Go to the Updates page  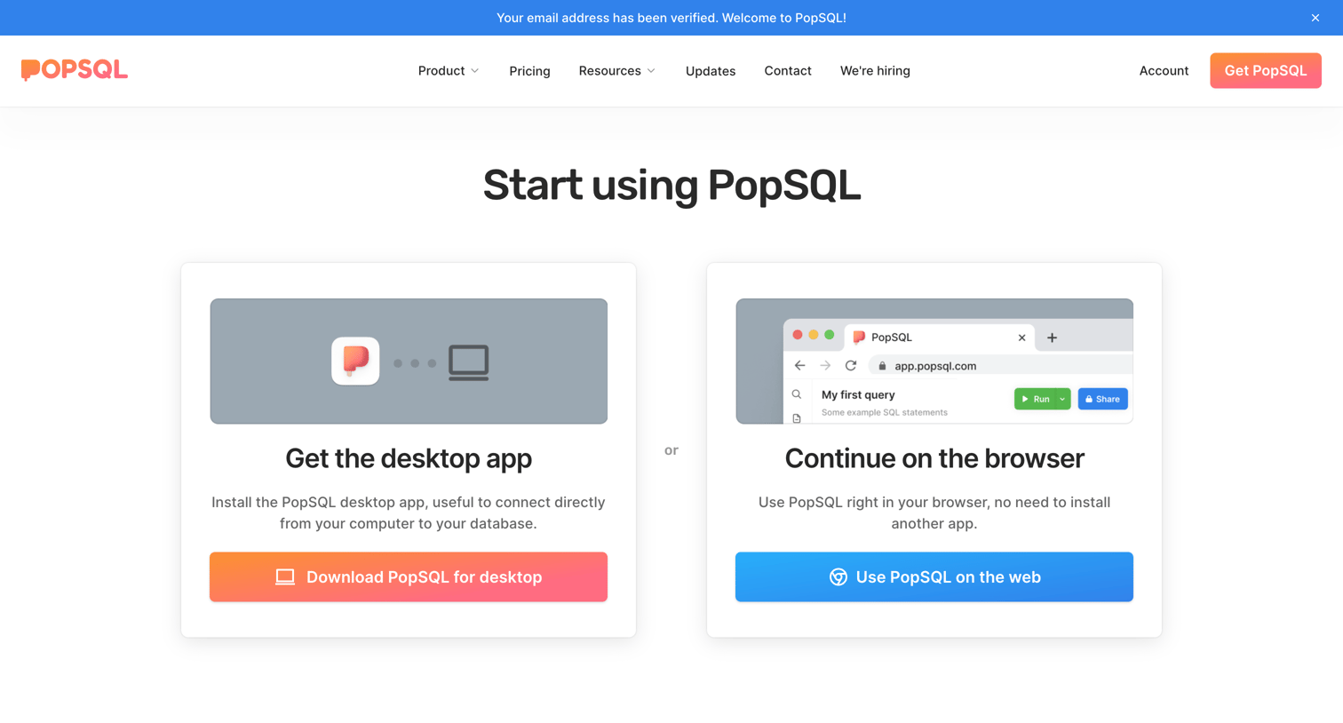(x=711, y=71)
